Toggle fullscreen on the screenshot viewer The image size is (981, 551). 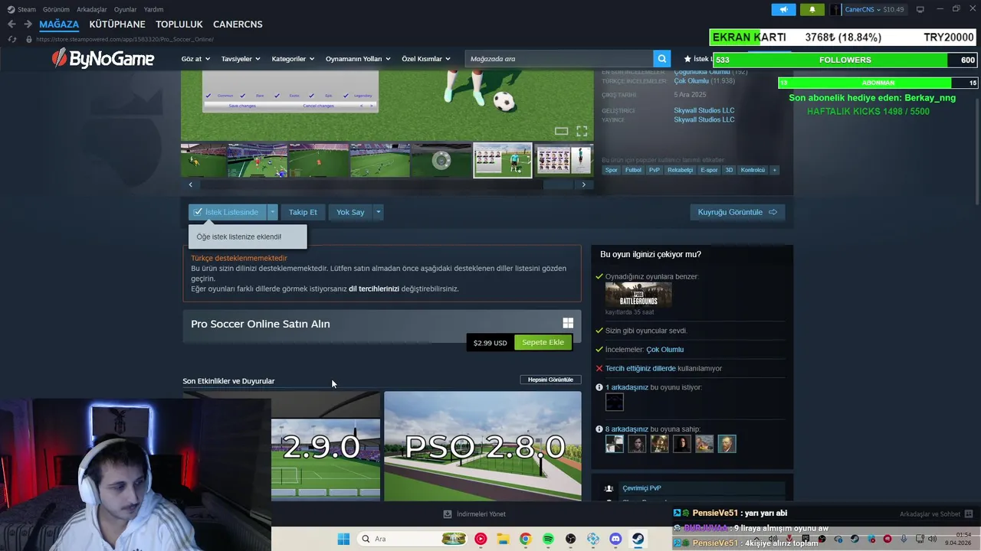pos(582,132)
